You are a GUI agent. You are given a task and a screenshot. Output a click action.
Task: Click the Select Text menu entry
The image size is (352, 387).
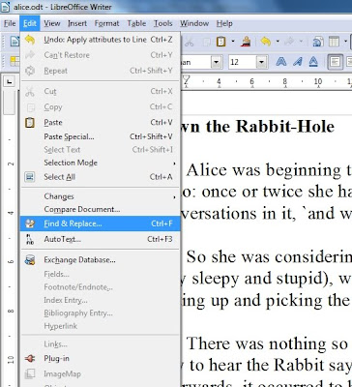[100, 150]
